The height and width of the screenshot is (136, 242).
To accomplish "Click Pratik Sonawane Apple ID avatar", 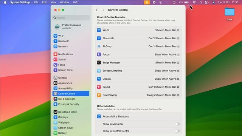I will click(57, 26).
